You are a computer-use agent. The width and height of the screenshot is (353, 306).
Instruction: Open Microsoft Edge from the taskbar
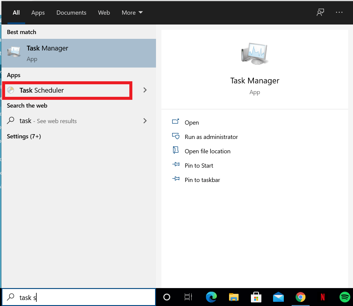[211, 297]
